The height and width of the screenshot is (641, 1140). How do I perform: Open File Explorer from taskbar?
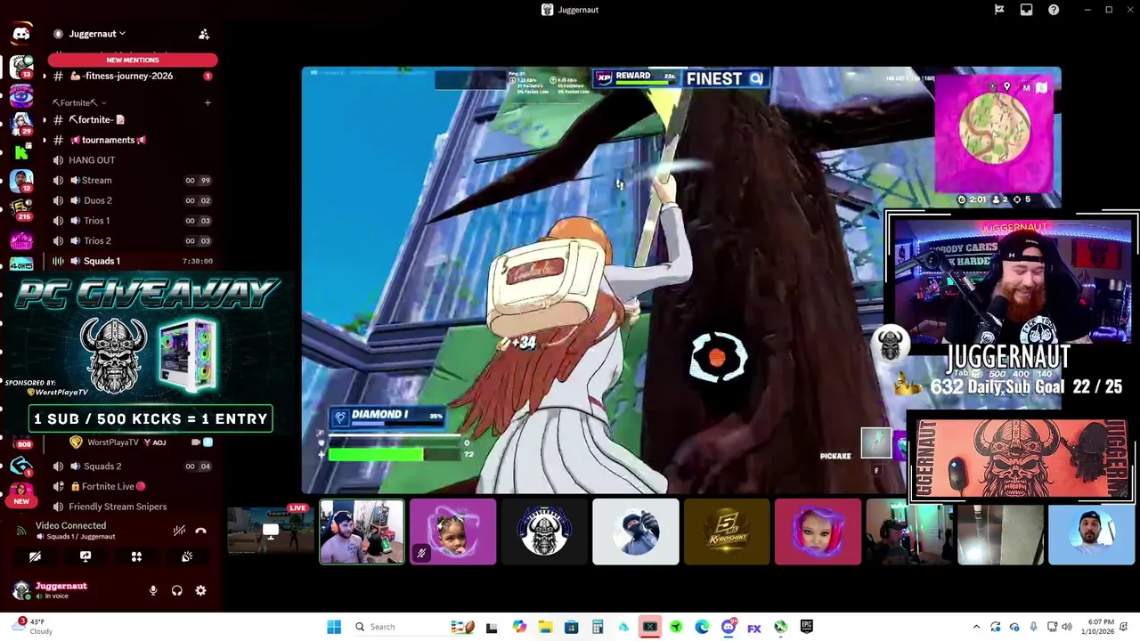(545, 627)
